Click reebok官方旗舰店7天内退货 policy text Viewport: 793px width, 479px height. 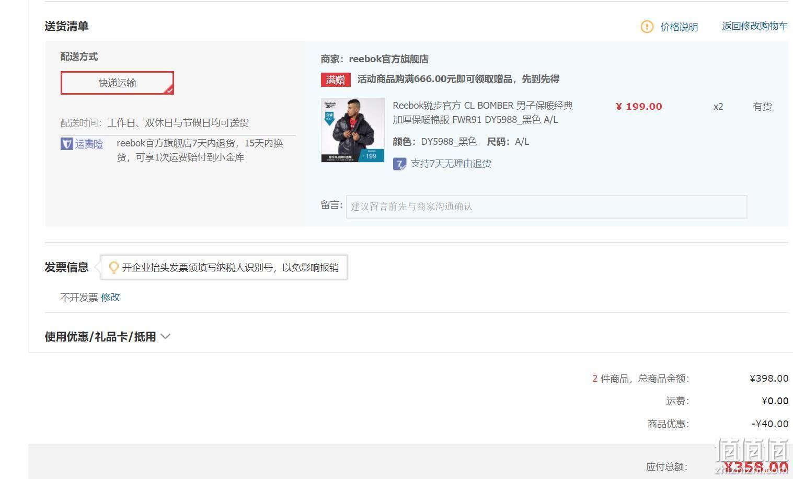coord(200,150)
